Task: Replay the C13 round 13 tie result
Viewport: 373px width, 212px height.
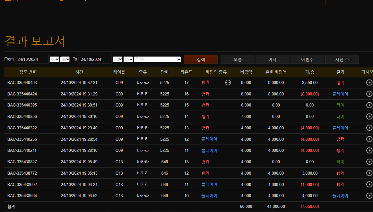Action: point(369,162)
